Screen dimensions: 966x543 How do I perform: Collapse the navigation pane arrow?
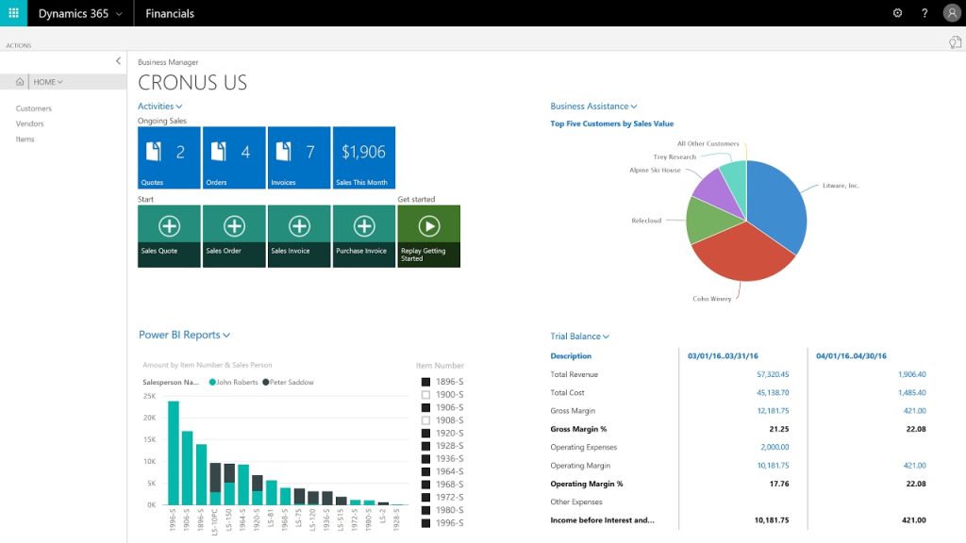[x=118, y=61]
